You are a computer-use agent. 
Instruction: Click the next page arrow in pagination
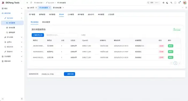tap(179, 63)
